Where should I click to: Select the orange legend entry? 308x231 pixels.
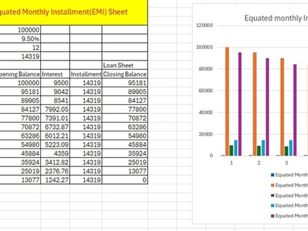coord(290,185)
